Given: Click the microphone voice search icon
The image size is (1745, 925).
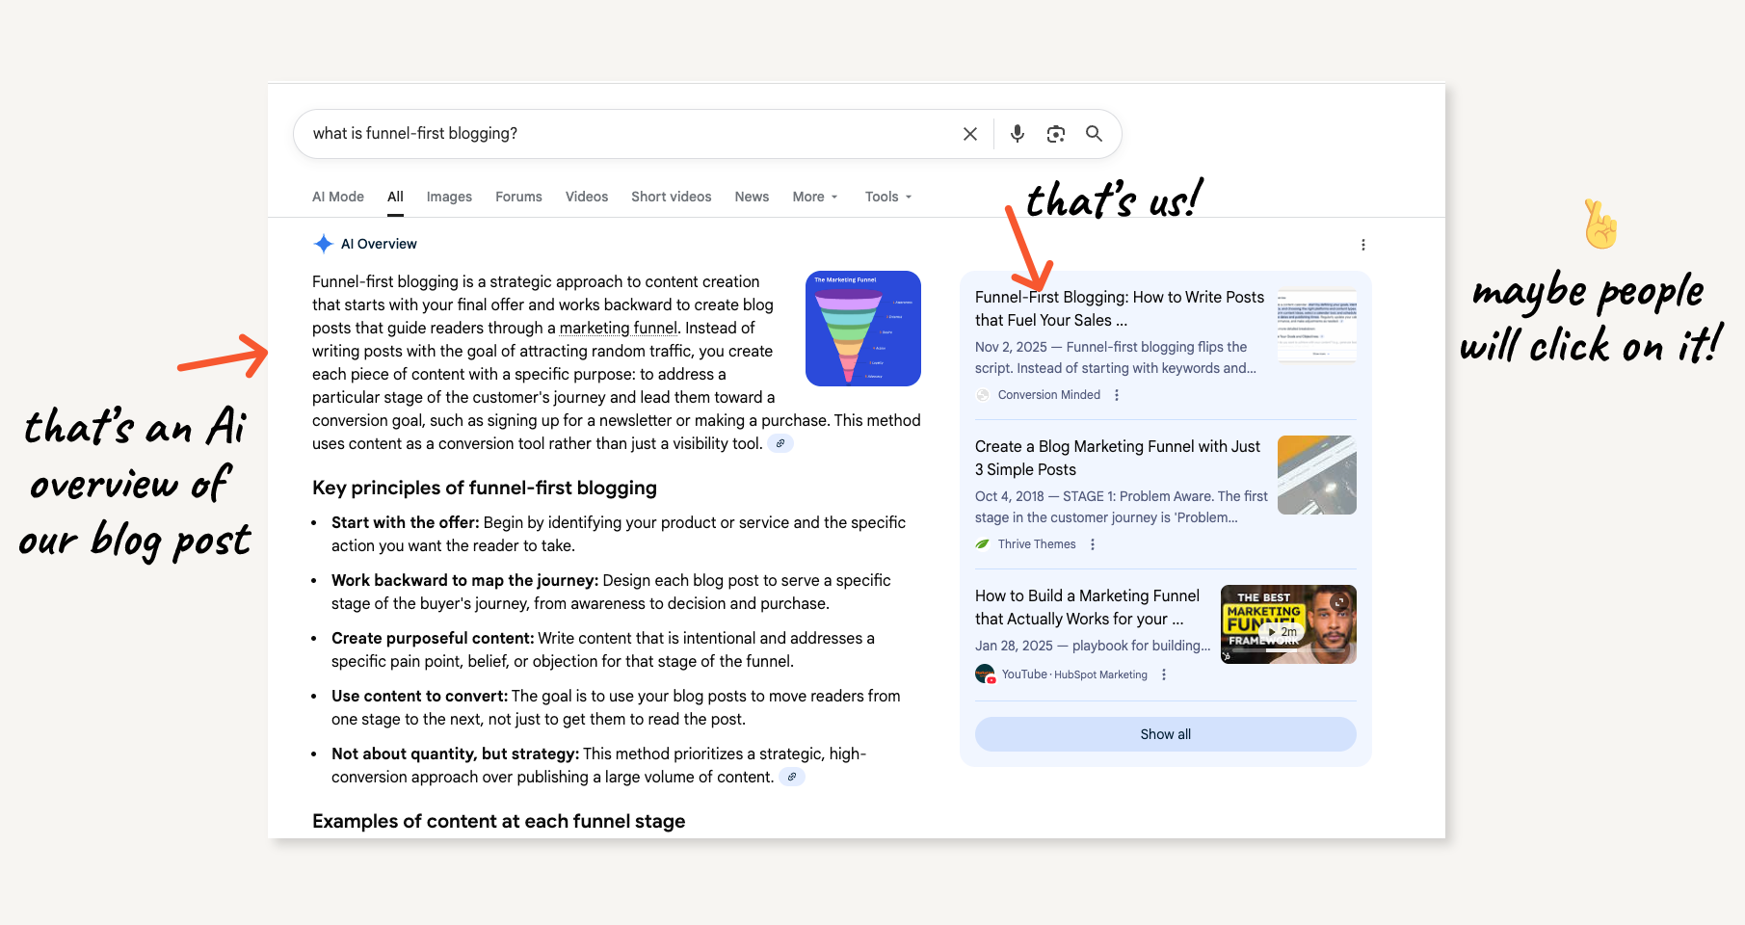Looking at the screenshot, I should point(1017,134).
